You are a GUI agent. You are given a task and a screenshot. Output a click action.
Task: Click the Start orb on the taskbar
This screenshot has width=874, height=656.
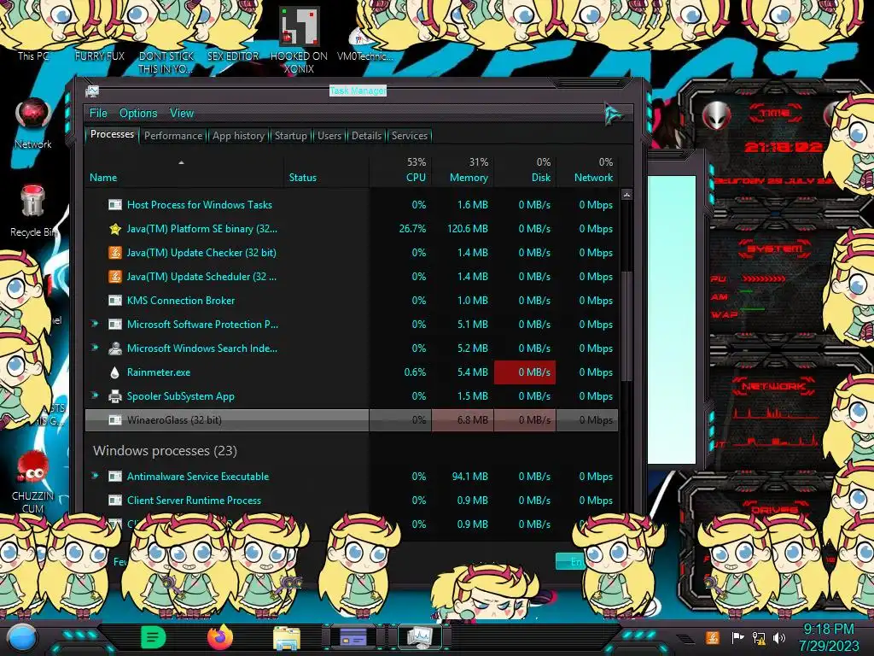point(22,638)
